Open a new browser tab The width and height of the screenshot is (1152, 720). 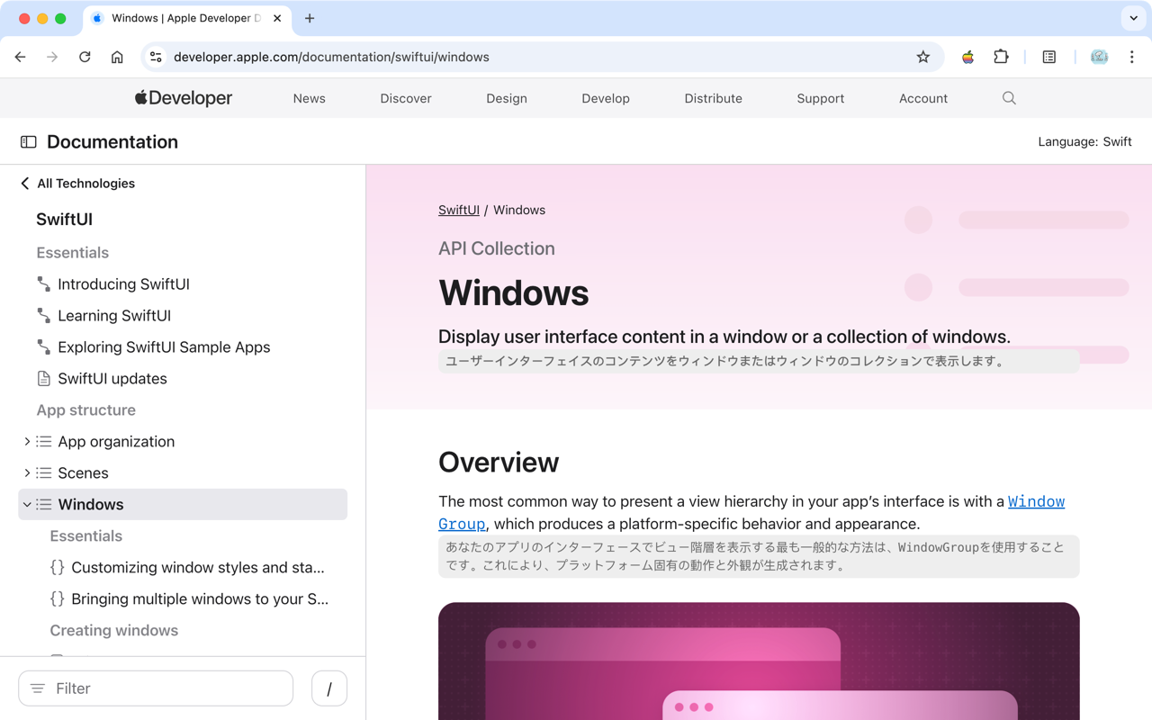pos(310,18)
